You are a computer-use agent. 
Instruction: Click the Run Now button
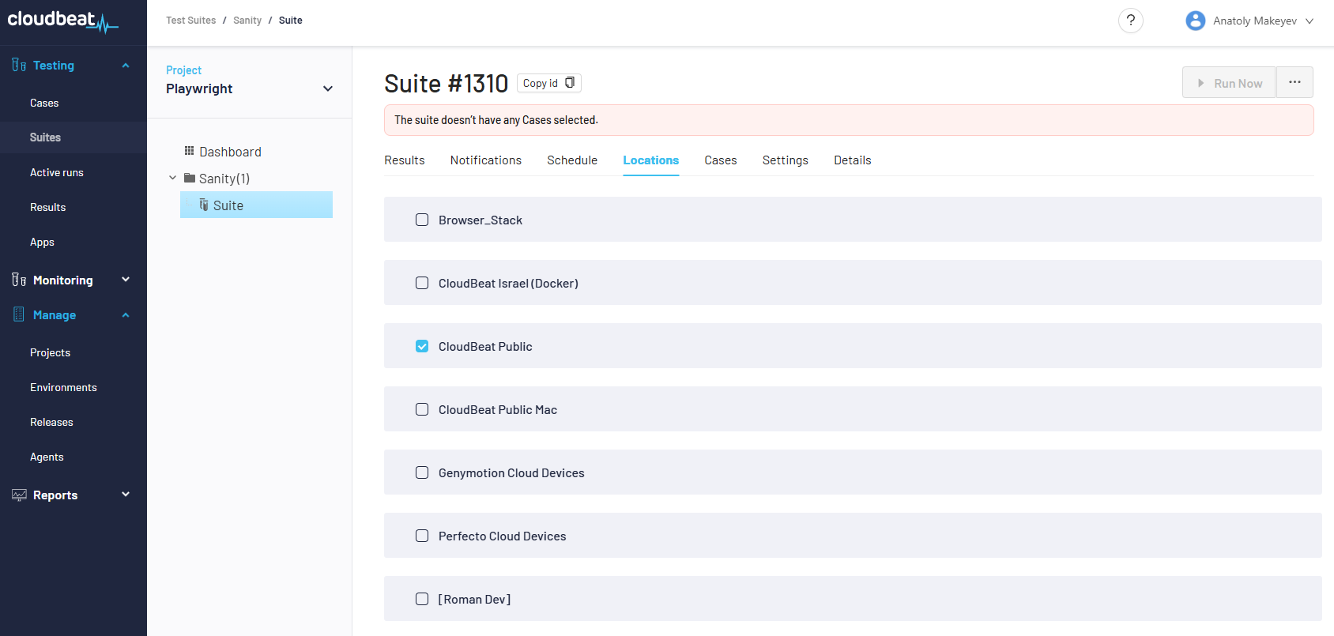[1229, 82]
